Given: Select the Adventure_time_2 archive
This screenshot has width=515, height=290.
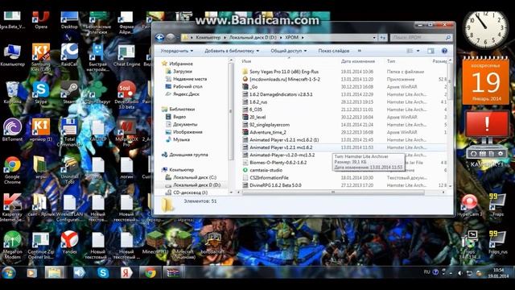Looking at the screenshot, I should [x=268, y=132].
